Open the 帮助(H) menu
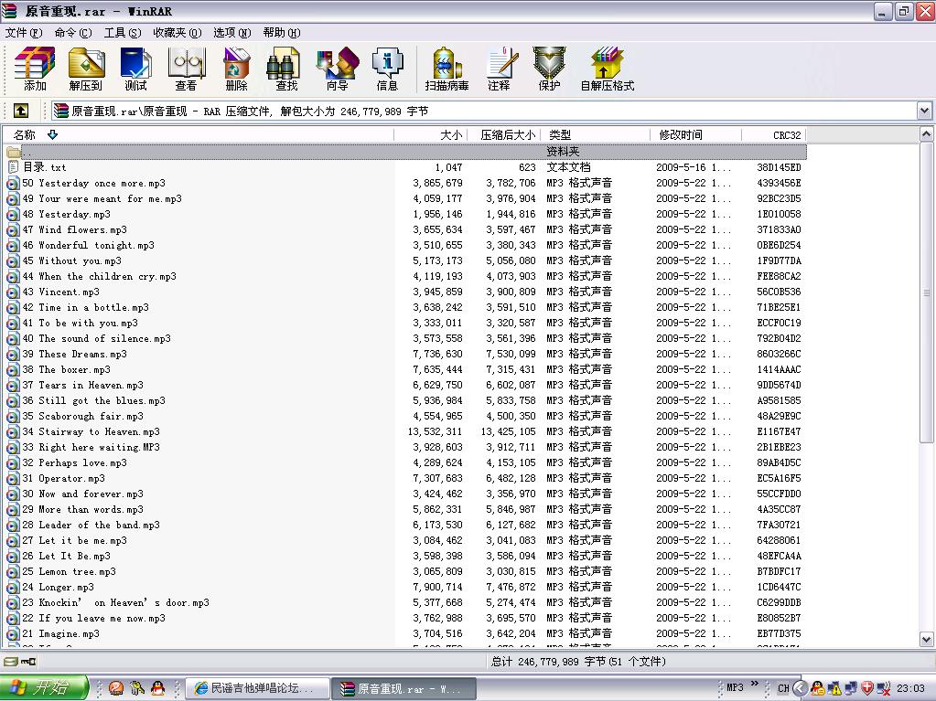Image resolution: width=936 pixels, height=701 pixels. point(282,33)
